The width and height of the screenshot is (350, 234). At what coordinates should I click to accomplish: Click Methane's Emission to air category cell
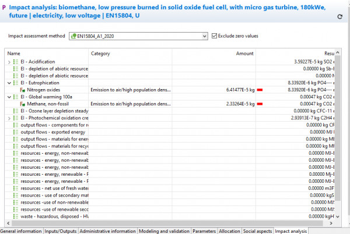point(131,104)
